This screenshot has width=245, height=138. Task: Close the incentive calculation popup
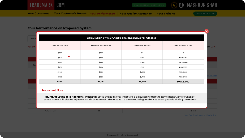pos(206,31)
